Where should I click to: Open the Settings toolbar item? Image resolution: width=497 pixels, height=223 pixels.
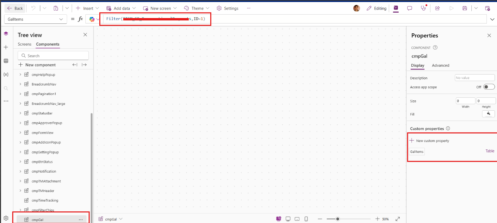click(x=228, y=8)
